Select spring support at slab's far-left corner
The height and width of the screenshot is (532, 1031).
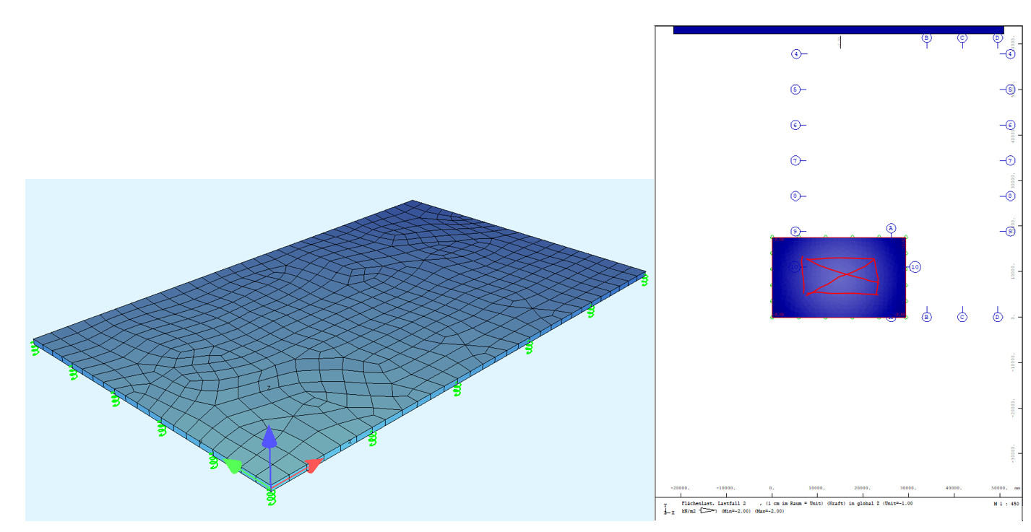(x=34, y=349)
